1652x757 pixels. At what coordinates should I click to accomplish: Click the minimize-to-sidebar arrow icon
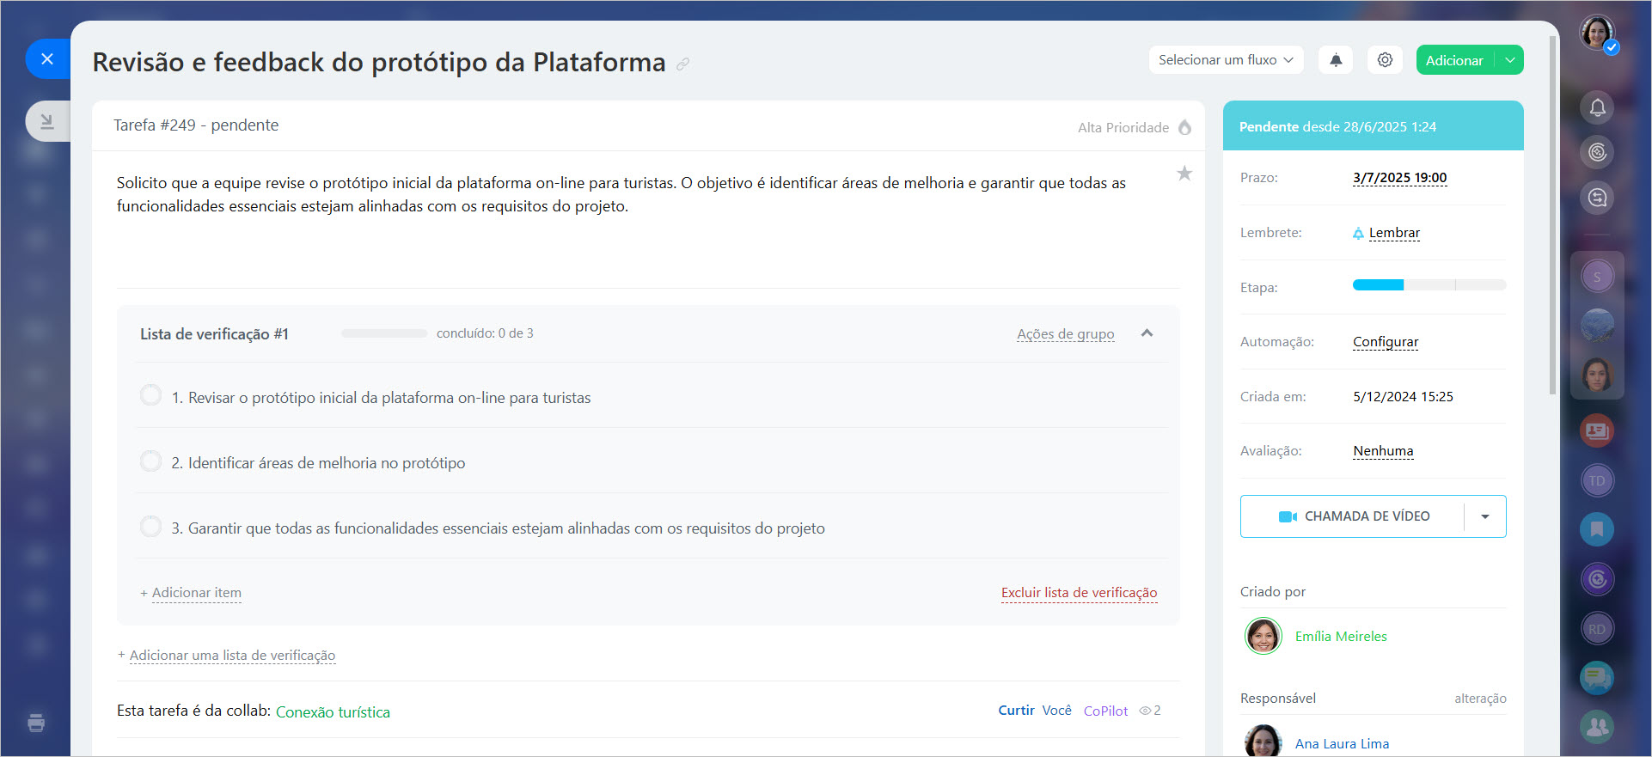[47, 121]
